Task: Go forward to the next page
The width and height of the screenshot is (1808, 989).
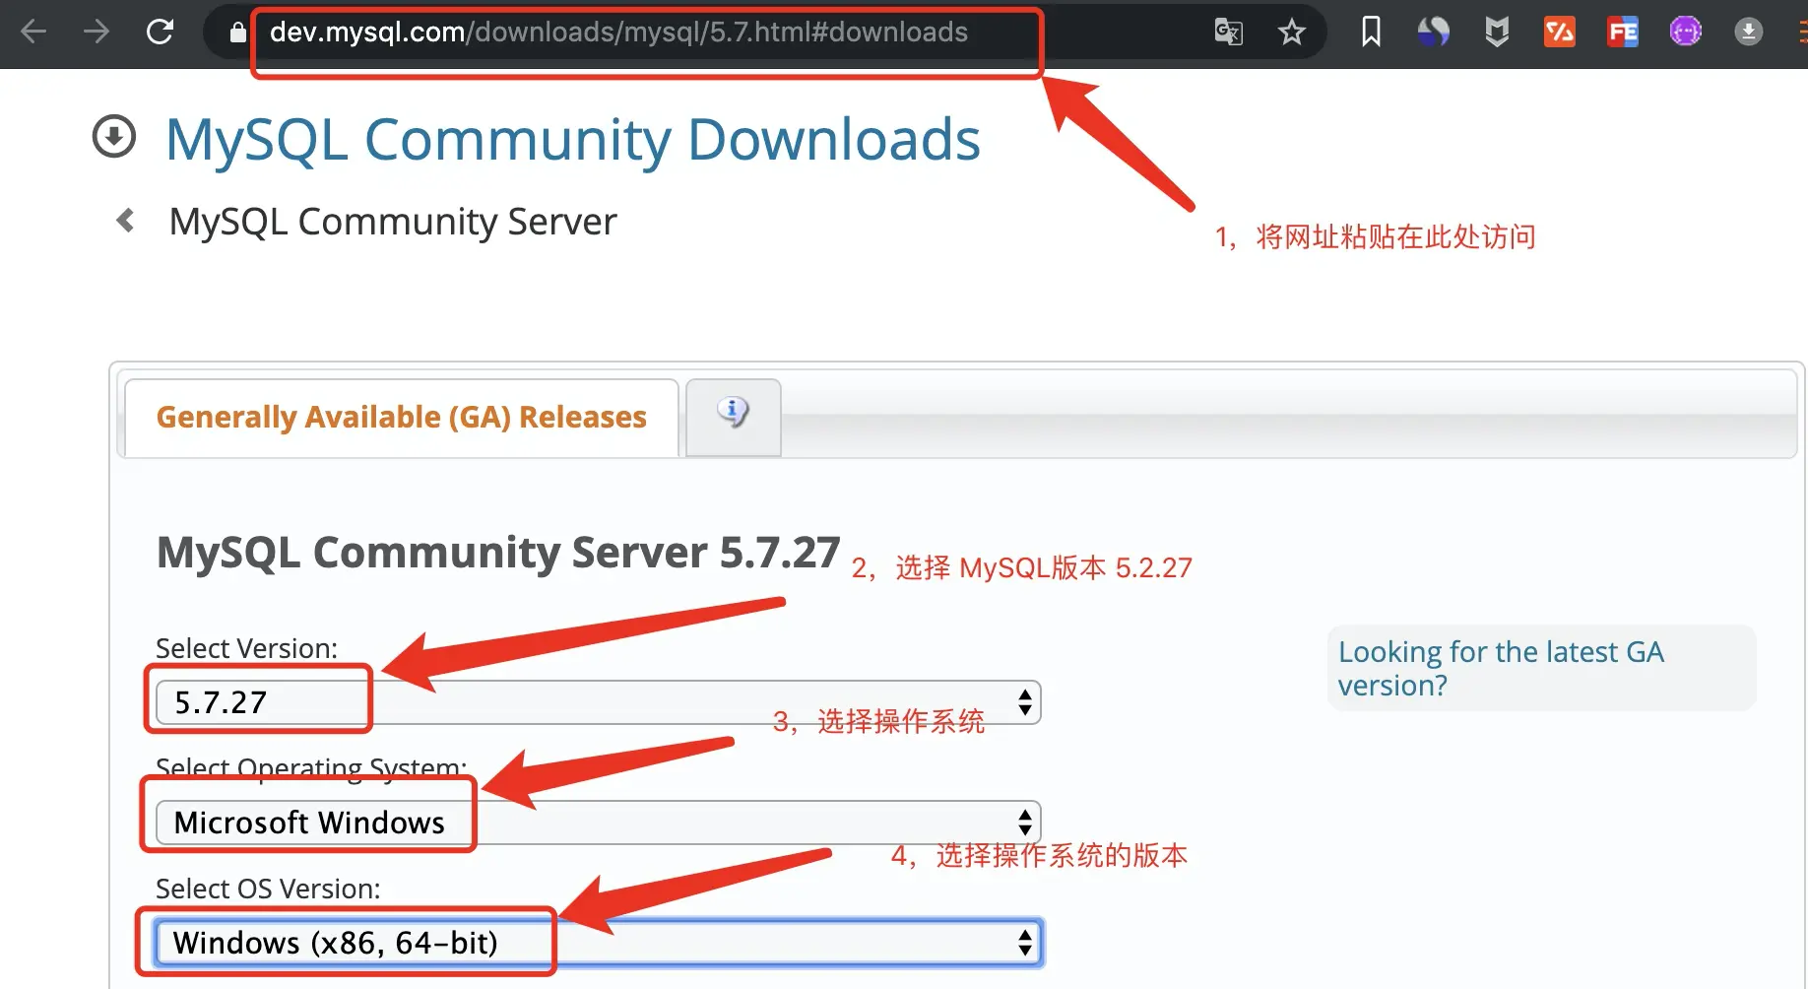Action: tap(97, 33)
